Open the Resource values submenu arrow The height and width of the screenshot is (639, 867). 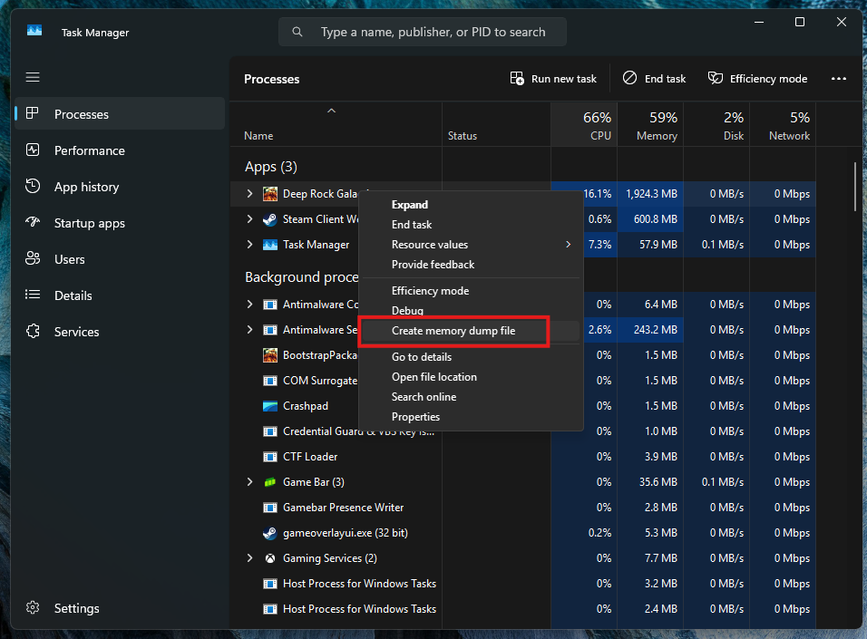(568, 245)
